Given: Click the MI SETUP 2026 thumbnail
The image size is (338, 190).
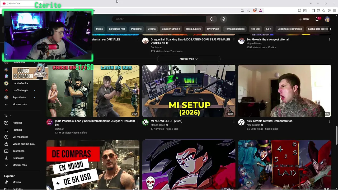Looking at the screenshot, I should [189, 91].
